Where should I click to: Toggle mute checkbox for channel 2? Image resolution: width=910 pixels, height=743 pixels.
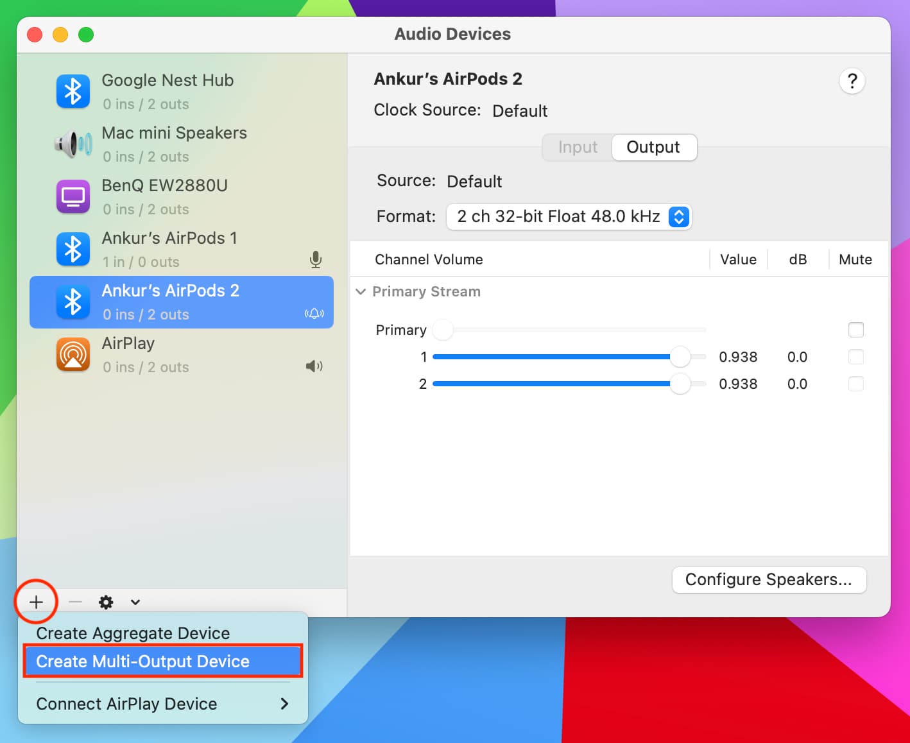tap(855, 384)
